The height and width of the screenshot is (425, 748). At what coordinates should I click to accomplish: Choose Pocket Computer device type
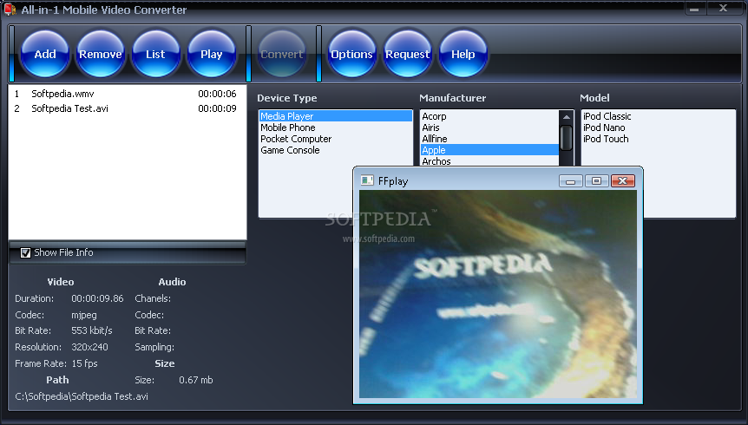pyautogui.click(x=335, y=139)
